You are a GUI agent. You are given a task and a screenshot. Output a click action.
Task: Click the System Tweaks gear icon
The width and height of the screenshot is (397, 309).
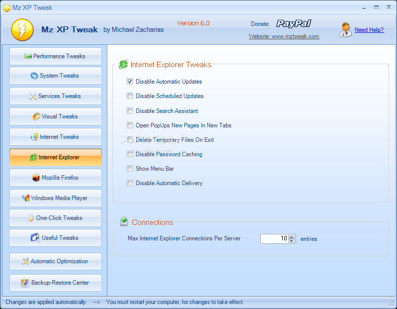34,76
